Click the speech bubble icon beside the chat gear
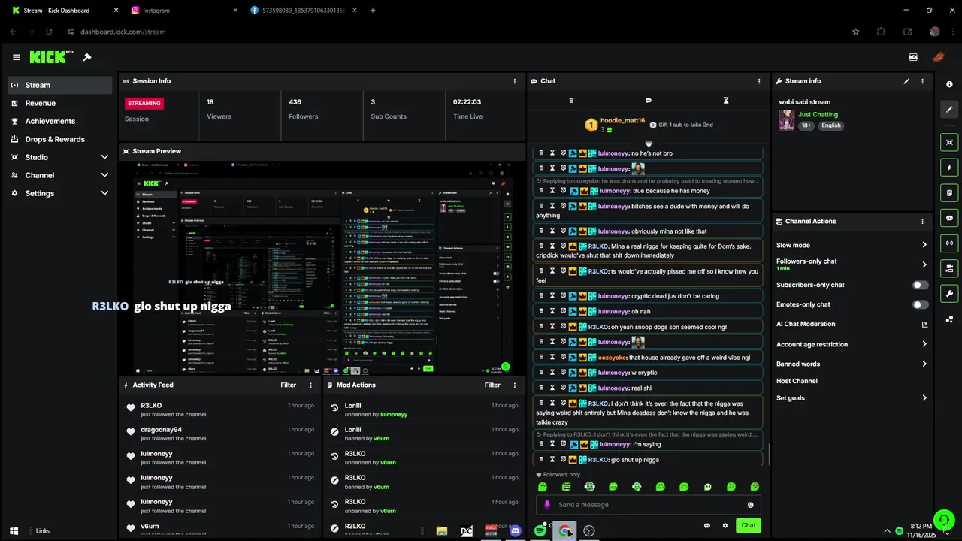The width and height of the screenshot is (962, 541). [706, 526]
